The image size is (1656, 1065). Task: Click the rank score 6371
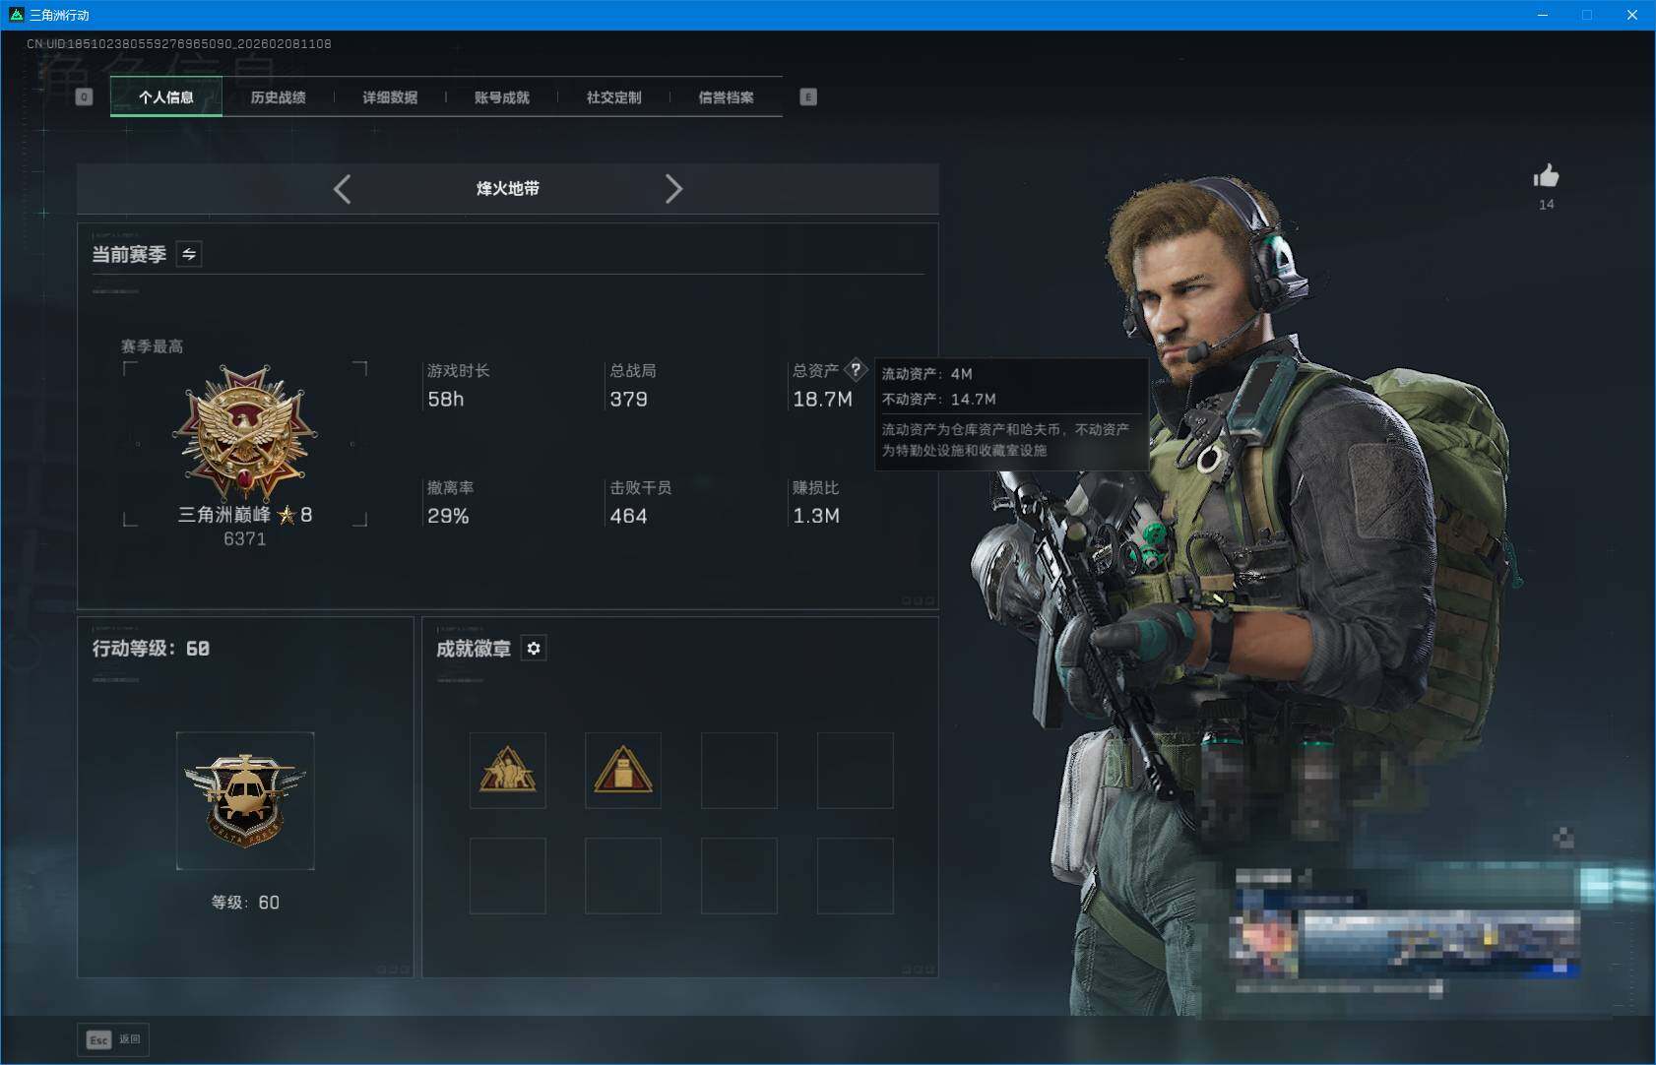[244, 538]
